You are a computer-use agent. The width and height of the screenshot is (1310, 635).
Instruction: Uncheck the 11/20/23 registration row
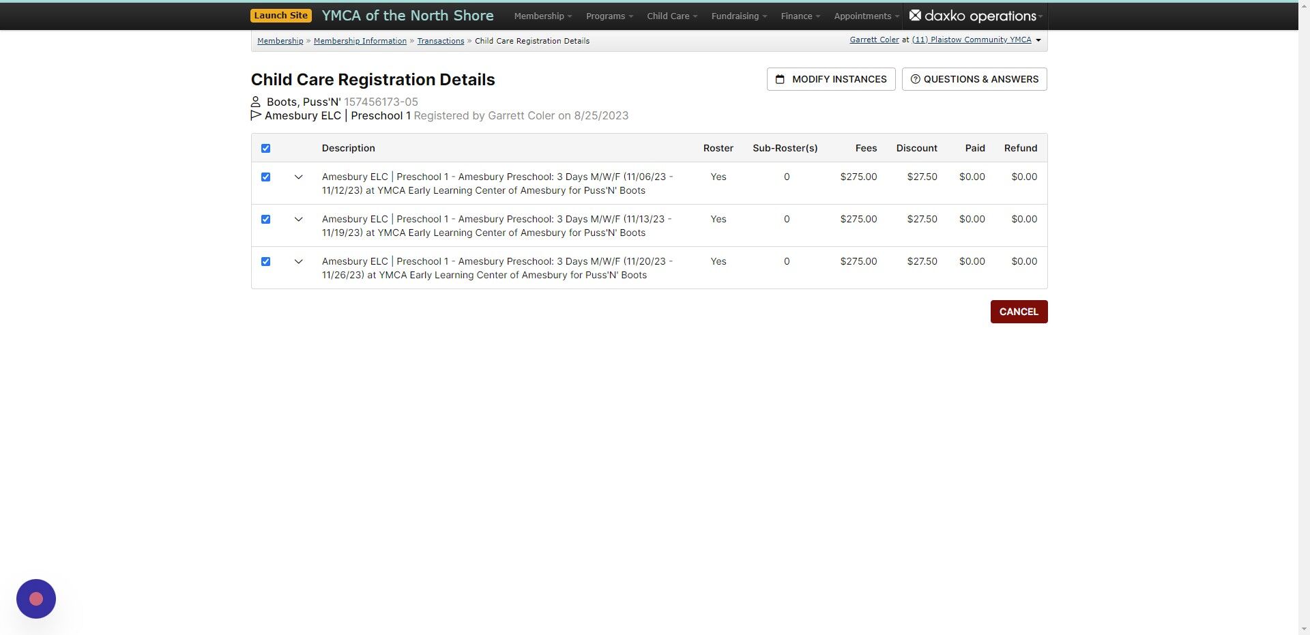pos(265,261)
